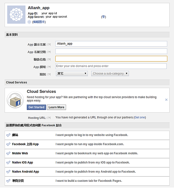174x189 pixels.
Task: Expand the Native Android App row
Action: pos(87,172)
